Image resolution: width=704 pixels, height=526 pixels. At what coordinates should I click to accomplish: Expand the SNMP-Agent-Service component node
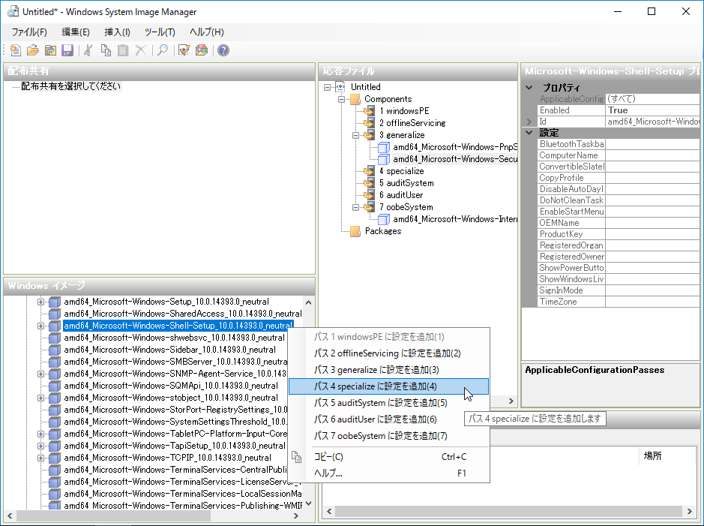40,374
